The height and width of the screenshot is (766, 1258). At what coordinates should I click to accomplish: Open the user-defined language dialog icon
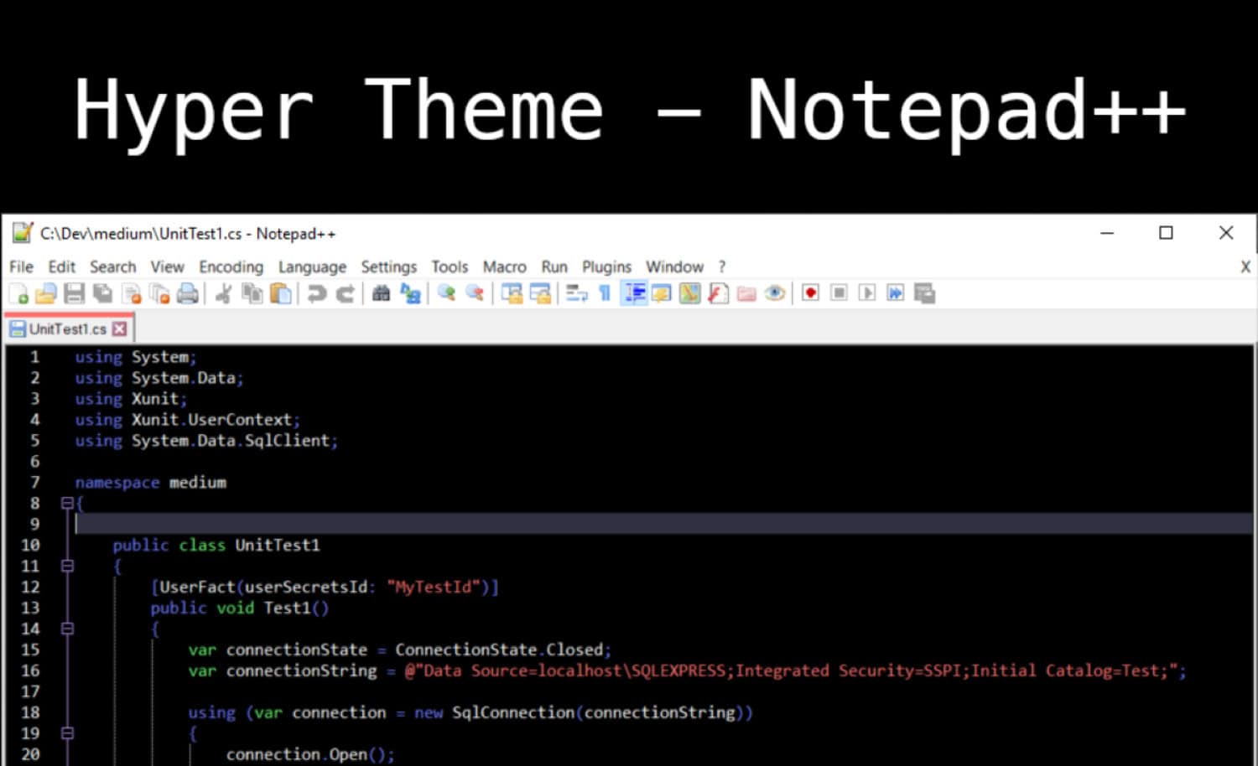[662, 293]
